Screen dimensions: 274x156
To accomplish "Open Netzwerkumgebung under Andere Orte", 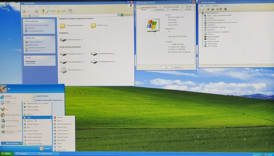I will tap(35, 42).
